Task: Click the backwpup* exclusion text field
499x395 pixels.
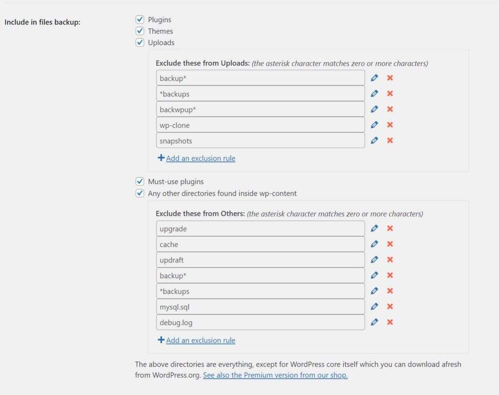Action: tap(260, 109)
